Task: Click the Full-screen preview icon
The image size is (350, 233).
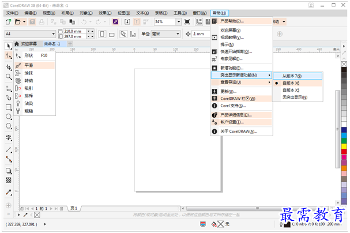Action: click(187, 22)
